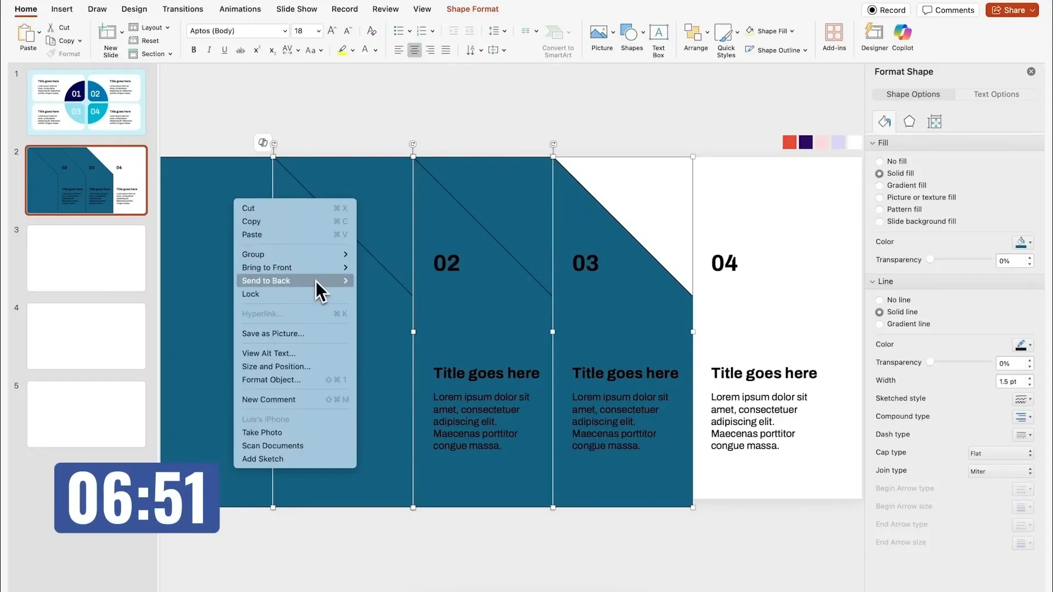Screen dimensions: 1053x592
Task: Open the Layout dropdown
Action: tap(149, 27)
